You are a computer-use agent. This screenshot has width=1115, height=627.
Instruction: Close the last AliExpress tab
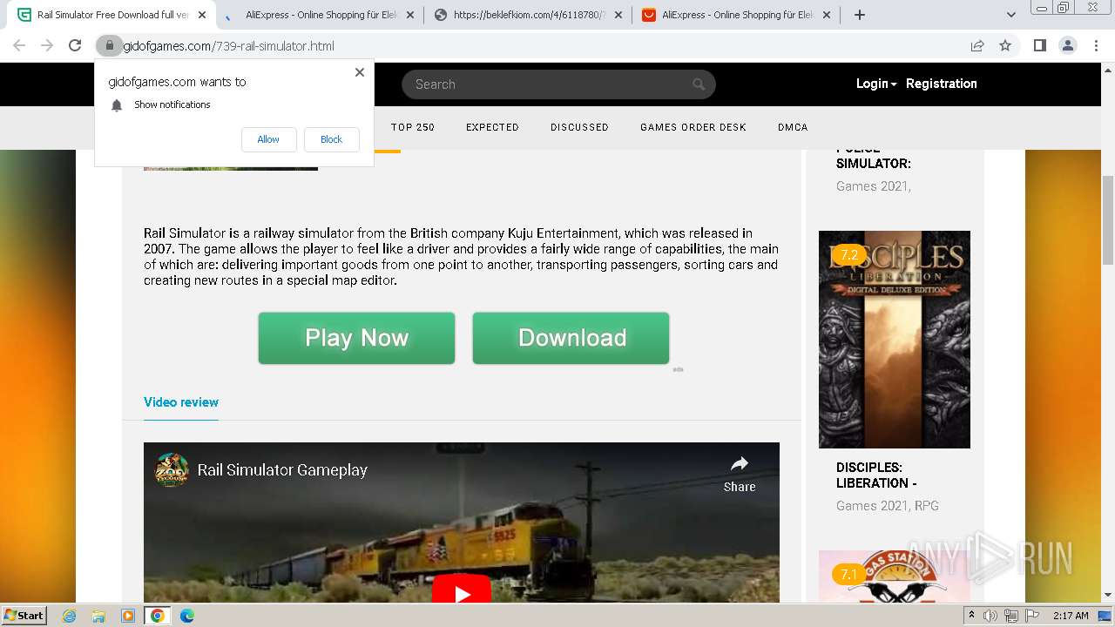tap(827, 15)
